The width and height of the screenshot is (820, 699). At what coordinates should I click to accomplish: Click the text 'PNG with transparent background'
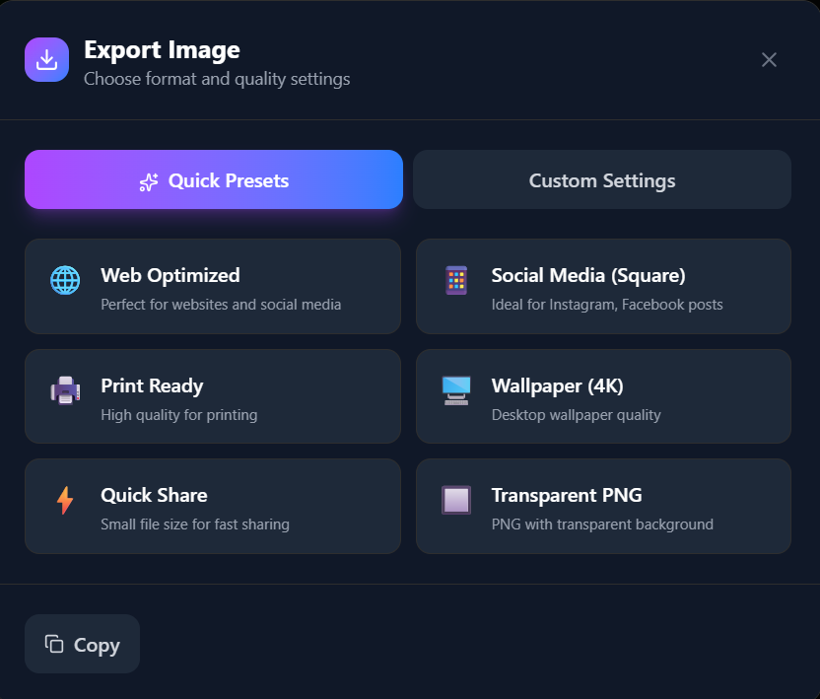click(x=602, y=524)
